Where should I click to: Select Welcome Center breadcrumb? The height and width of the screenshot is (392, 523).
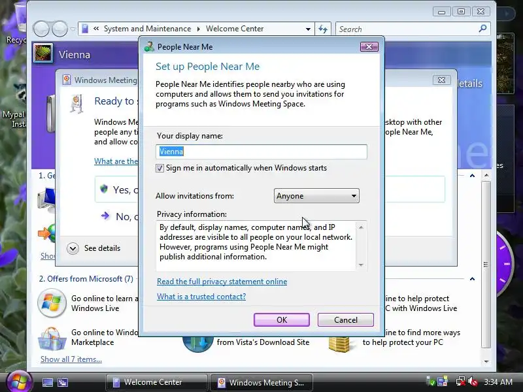coord(235,29)
